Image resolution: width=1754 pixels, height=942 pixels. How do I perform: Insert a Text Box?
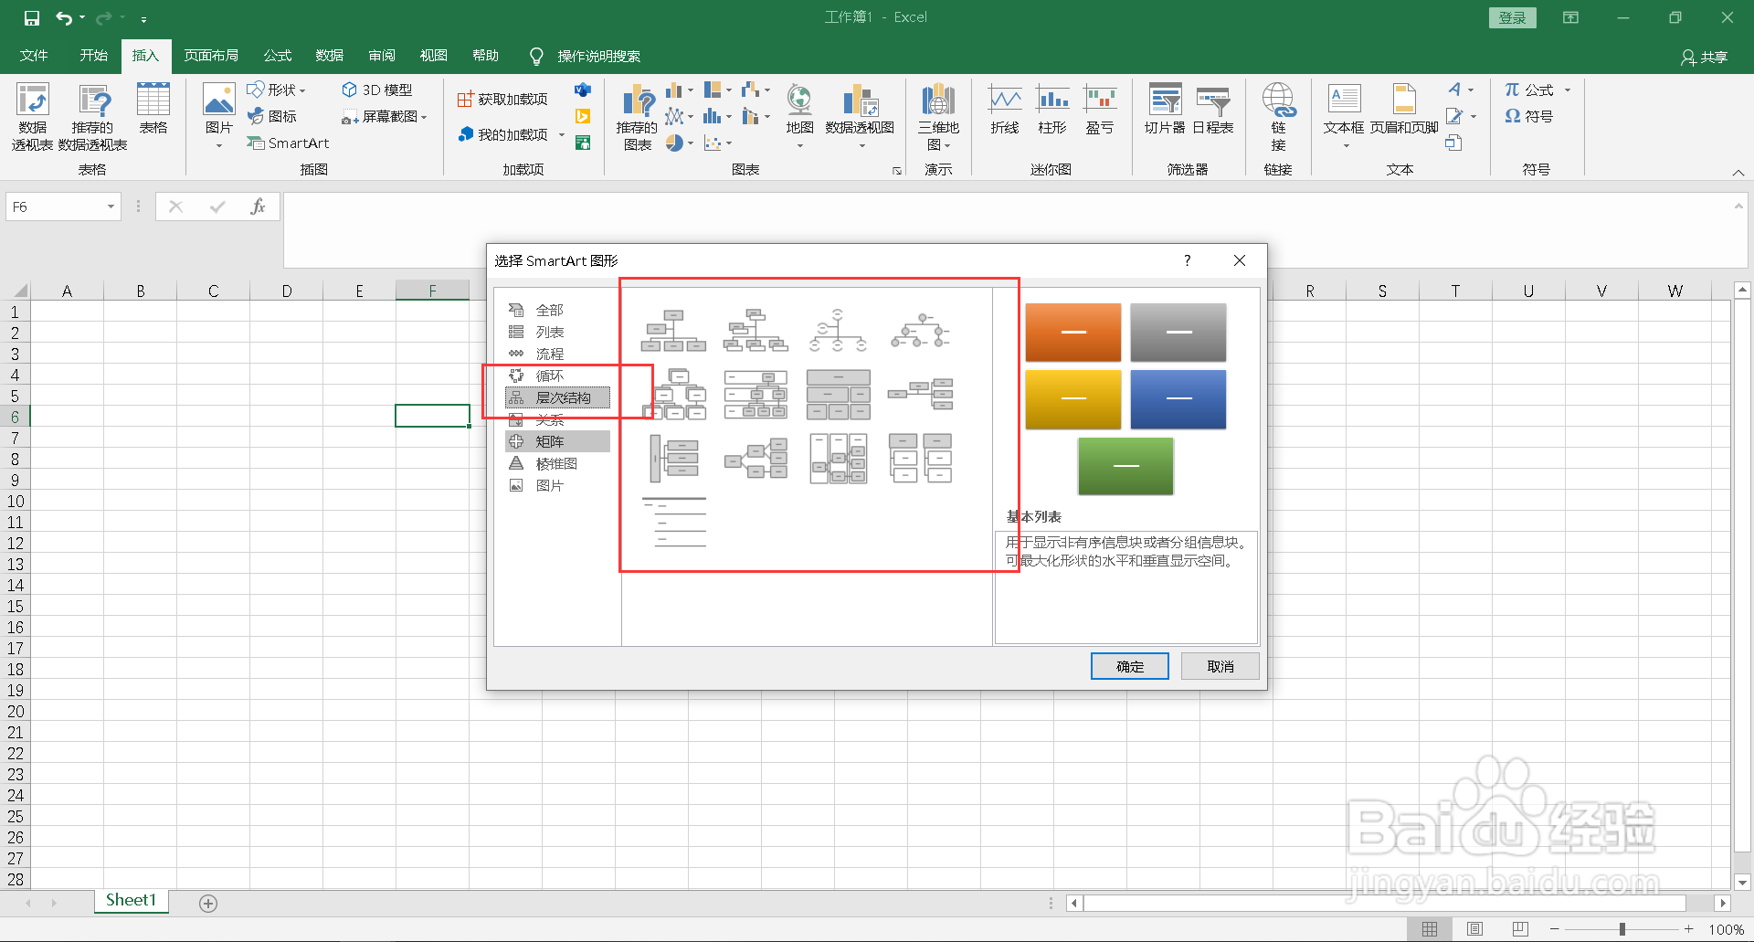(x=1344, y=115)
